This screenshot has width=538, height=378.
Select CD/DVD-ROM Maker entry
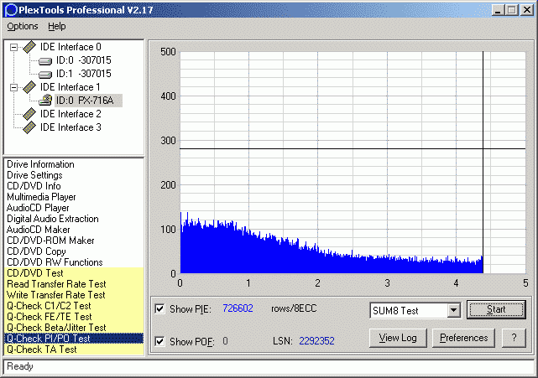pyautogui.click(x=50, y=241)
